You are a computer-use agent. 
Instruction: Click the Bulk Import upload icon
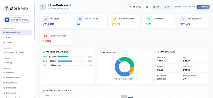4,93
